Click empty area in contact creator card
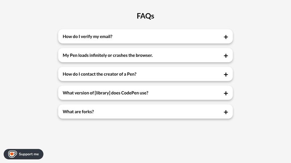The width and height of the screenshot is (291, 163). pyautogui.click(x=178, y=74)
